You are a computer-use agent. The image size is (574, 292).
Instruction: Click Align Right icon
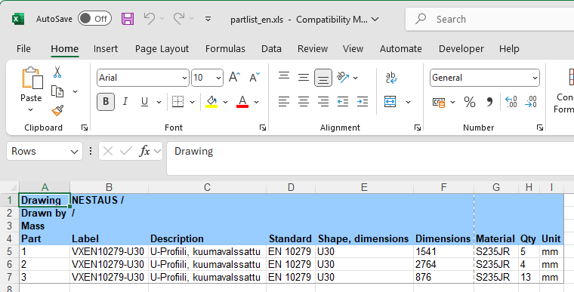click(x=323, y=102)
